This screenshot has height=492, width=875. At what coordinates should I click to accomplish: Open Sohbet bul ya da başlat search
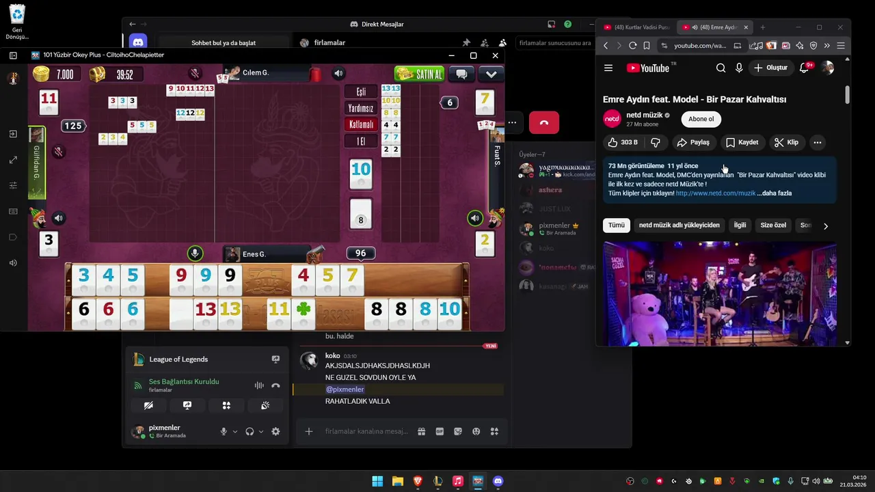224,42
